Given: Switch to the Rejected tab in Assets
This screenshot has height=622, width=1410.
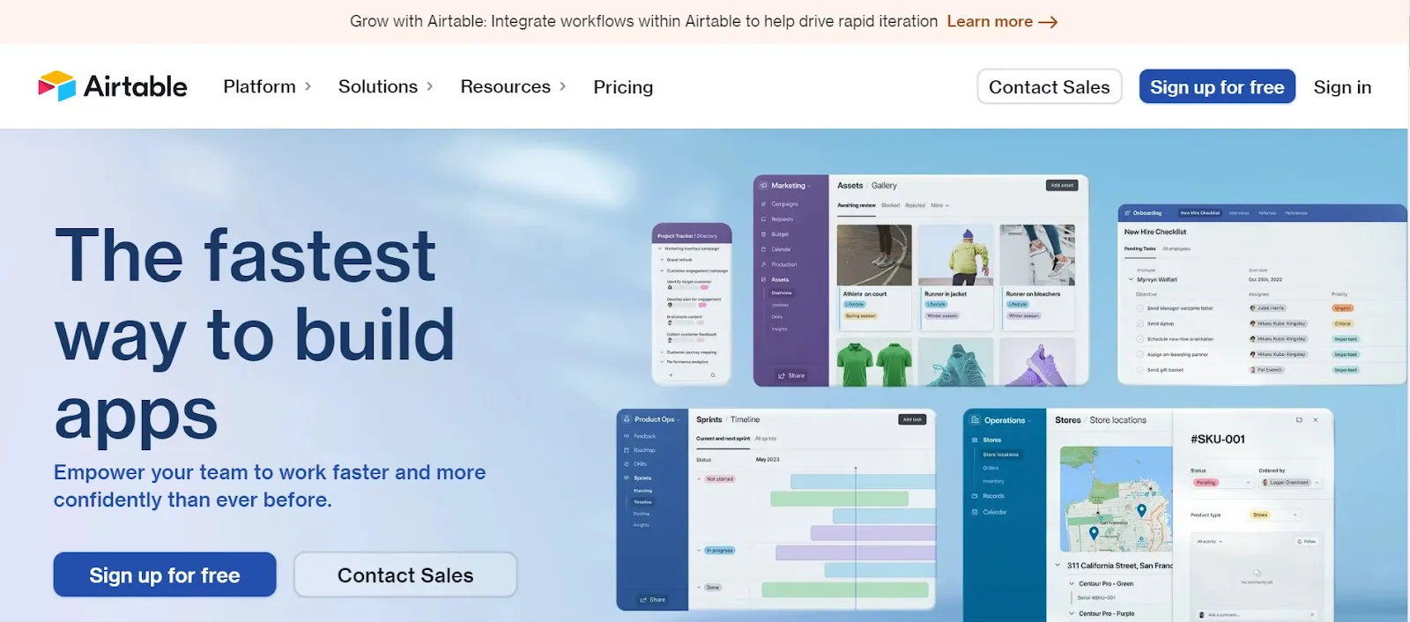Looking at the screenshot, I should coord(916,205).
